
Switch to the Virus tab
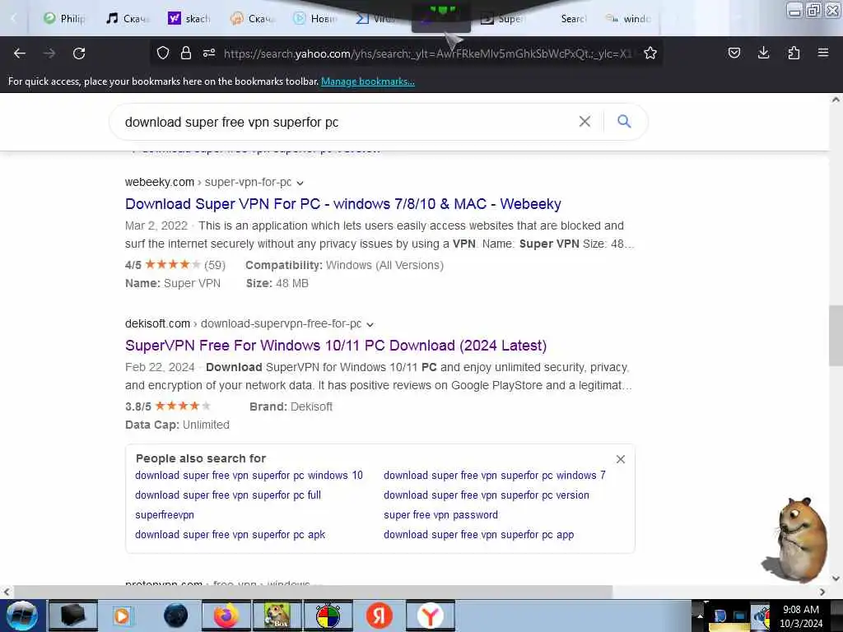(x=376, y=19)
